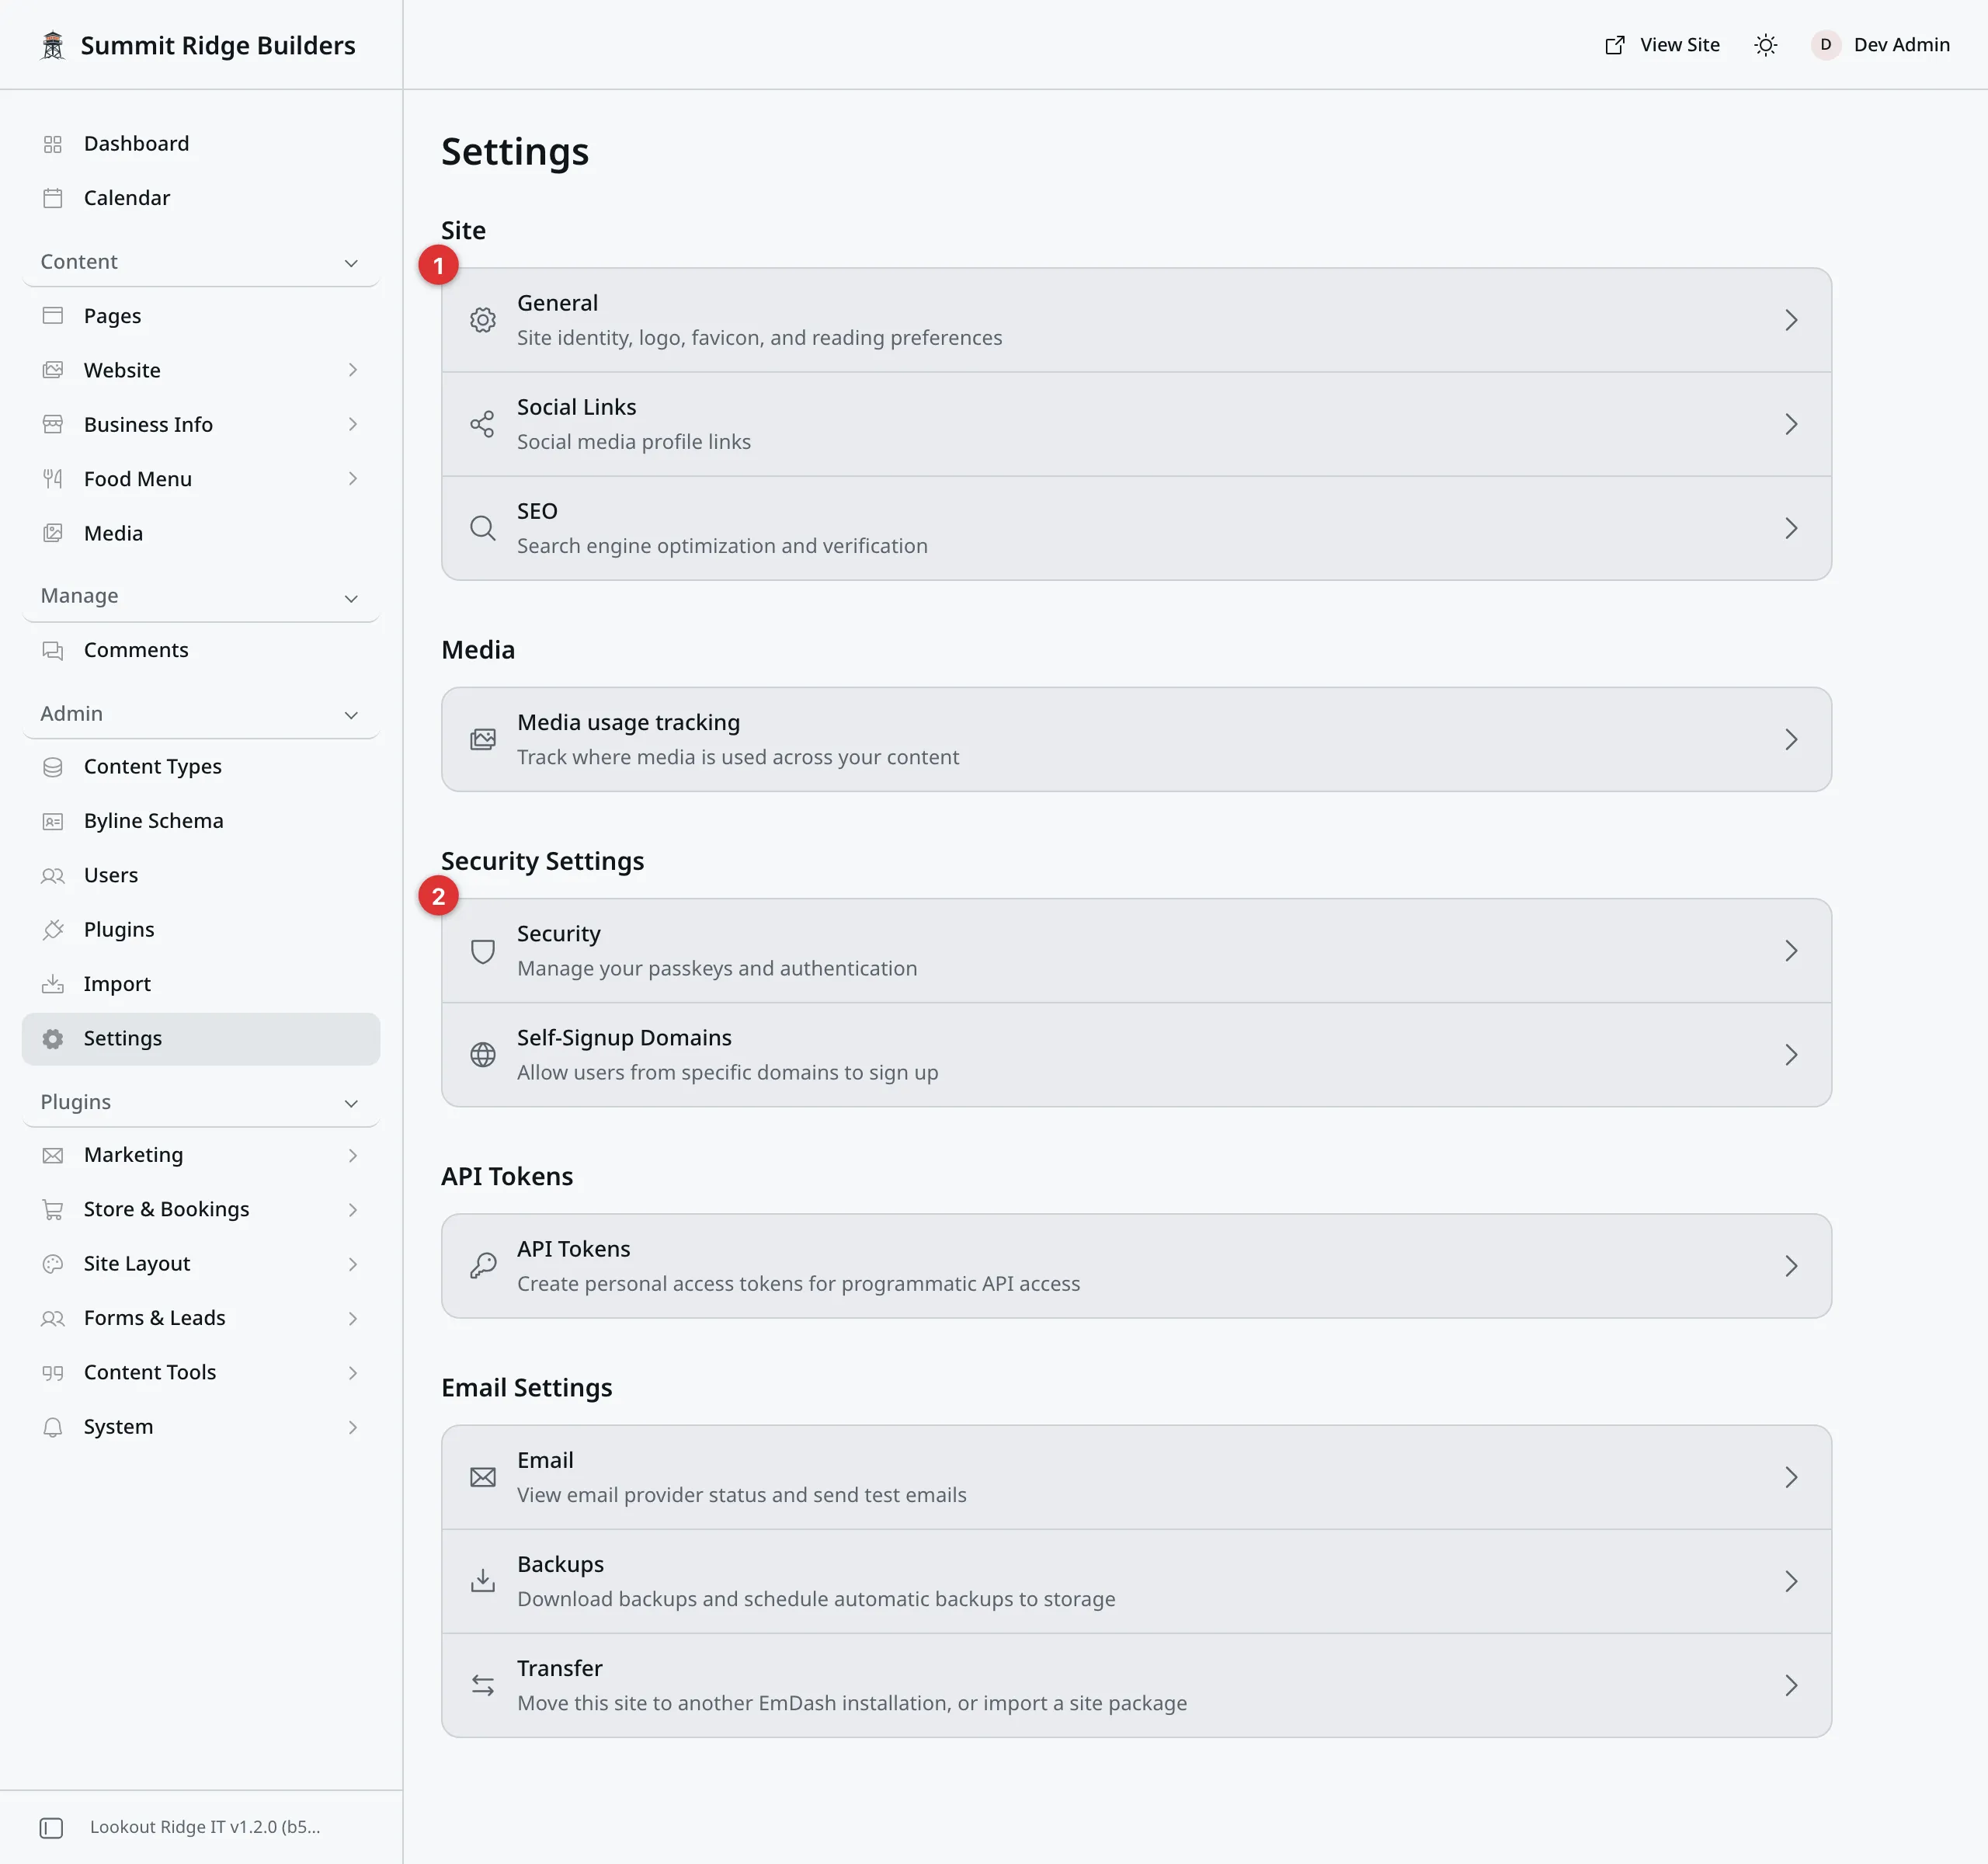Image resolution: width=1988 pixels, height=1864 pixels.
Task: Click the SEO magnifier icon
Action: tap(483, 528)
